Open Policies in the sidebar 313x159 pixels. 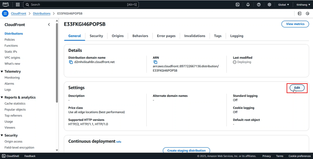click(x=10, y=40)
